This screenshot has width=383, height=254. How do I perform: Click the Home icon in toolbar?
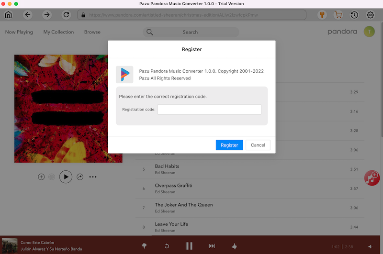click(x=9, y=15)
